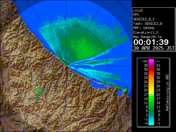Screen dimensions: 176x132
Task: Click the Task: SEAICE2_B line
Action: 148,24
